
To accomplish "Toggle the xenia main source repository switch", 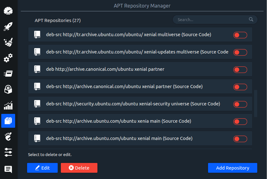I will pyautogui.click(x=240, y=122).
